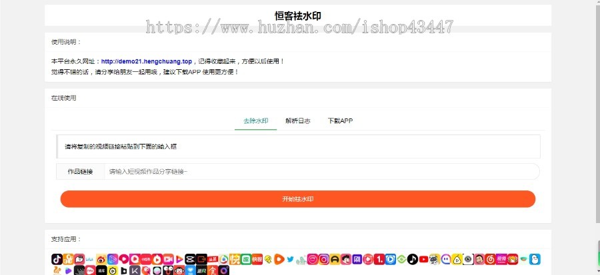Open the 解析日志 tab
Viewport: 600px width, 275px height.
pos(298,121)
